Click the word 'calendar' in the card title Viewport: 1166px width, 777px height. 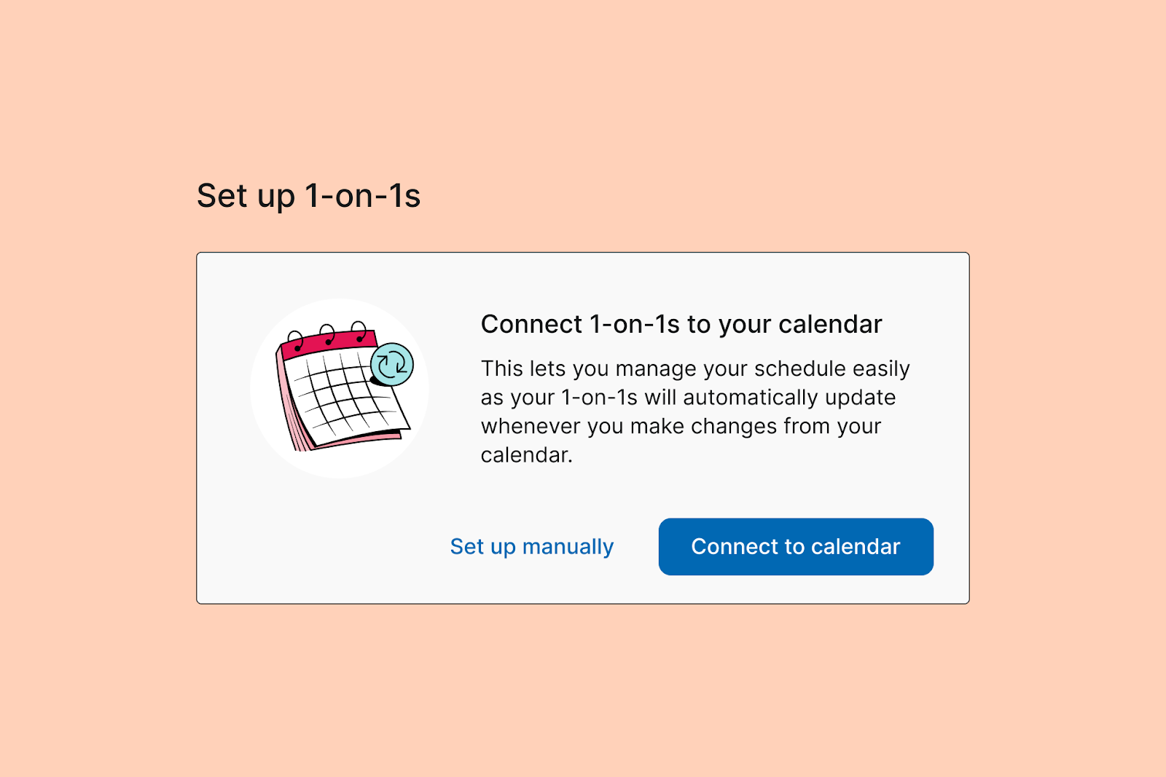point(830,324)
